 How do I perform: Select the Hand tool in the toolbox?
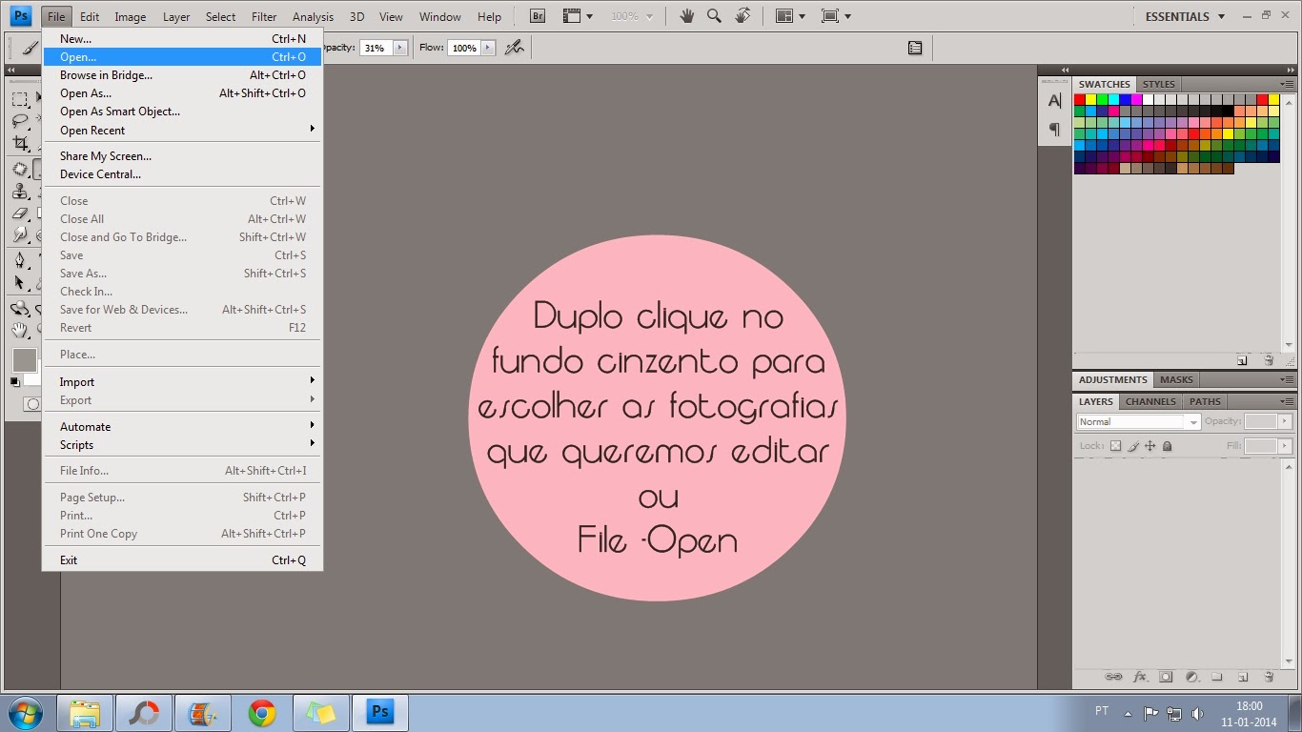point(19,330)
